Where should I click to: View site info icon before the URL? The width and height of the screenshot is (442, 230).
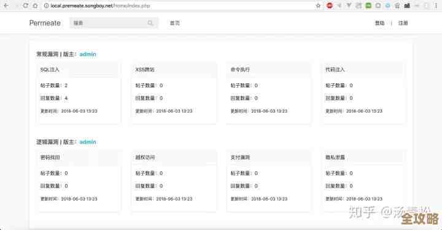click(46, 6)
